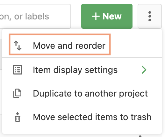Focus the labels search field
Screen dimensions: 165x137
(x=35, y=16)
